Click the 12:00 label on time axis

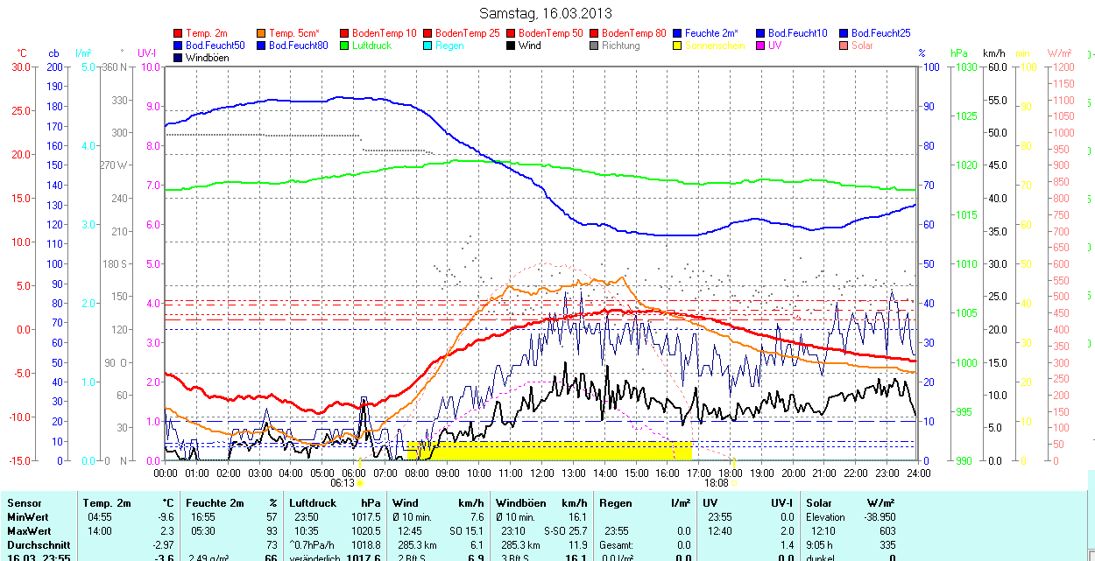(x=542, y=473)
